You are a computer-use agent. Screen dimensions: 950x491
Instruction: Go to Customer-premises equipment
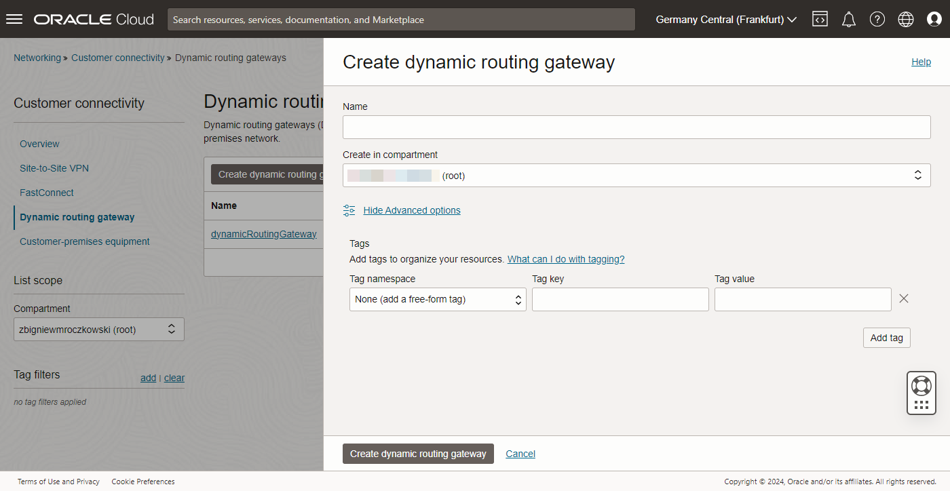pyautogui.click(x=85, y=241)
